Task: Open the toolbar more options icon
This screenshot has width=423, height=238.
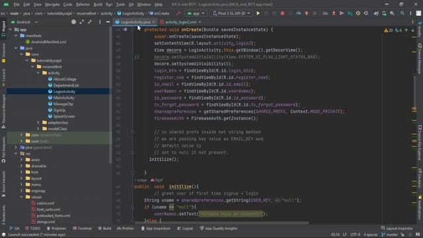Action: pos(410,13)
